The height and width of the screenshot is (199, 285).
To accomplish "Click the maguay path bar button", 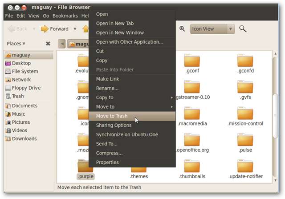I will click(x=78, y=44).
